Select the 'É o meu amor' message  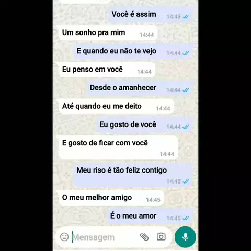point(151,216)
